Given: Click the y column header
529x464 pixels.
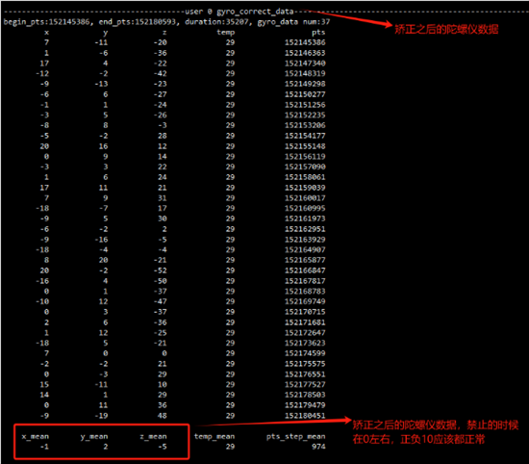Looking at the screenshot, I should [x=105, y=33].
